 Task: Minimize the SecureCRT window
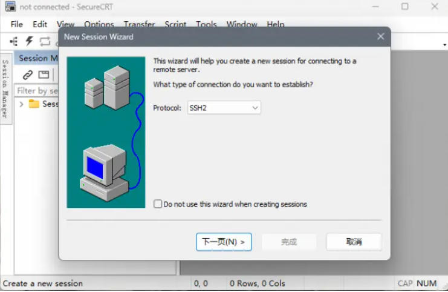click(x=375, y=6)
